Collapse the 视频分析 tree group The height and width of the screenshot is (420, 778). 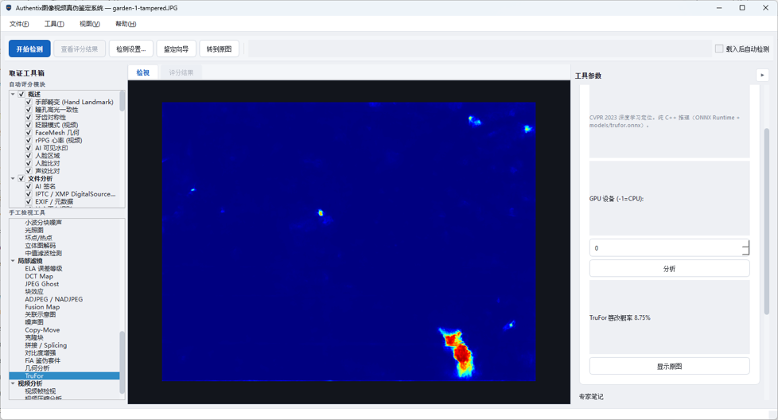[13, 383]
